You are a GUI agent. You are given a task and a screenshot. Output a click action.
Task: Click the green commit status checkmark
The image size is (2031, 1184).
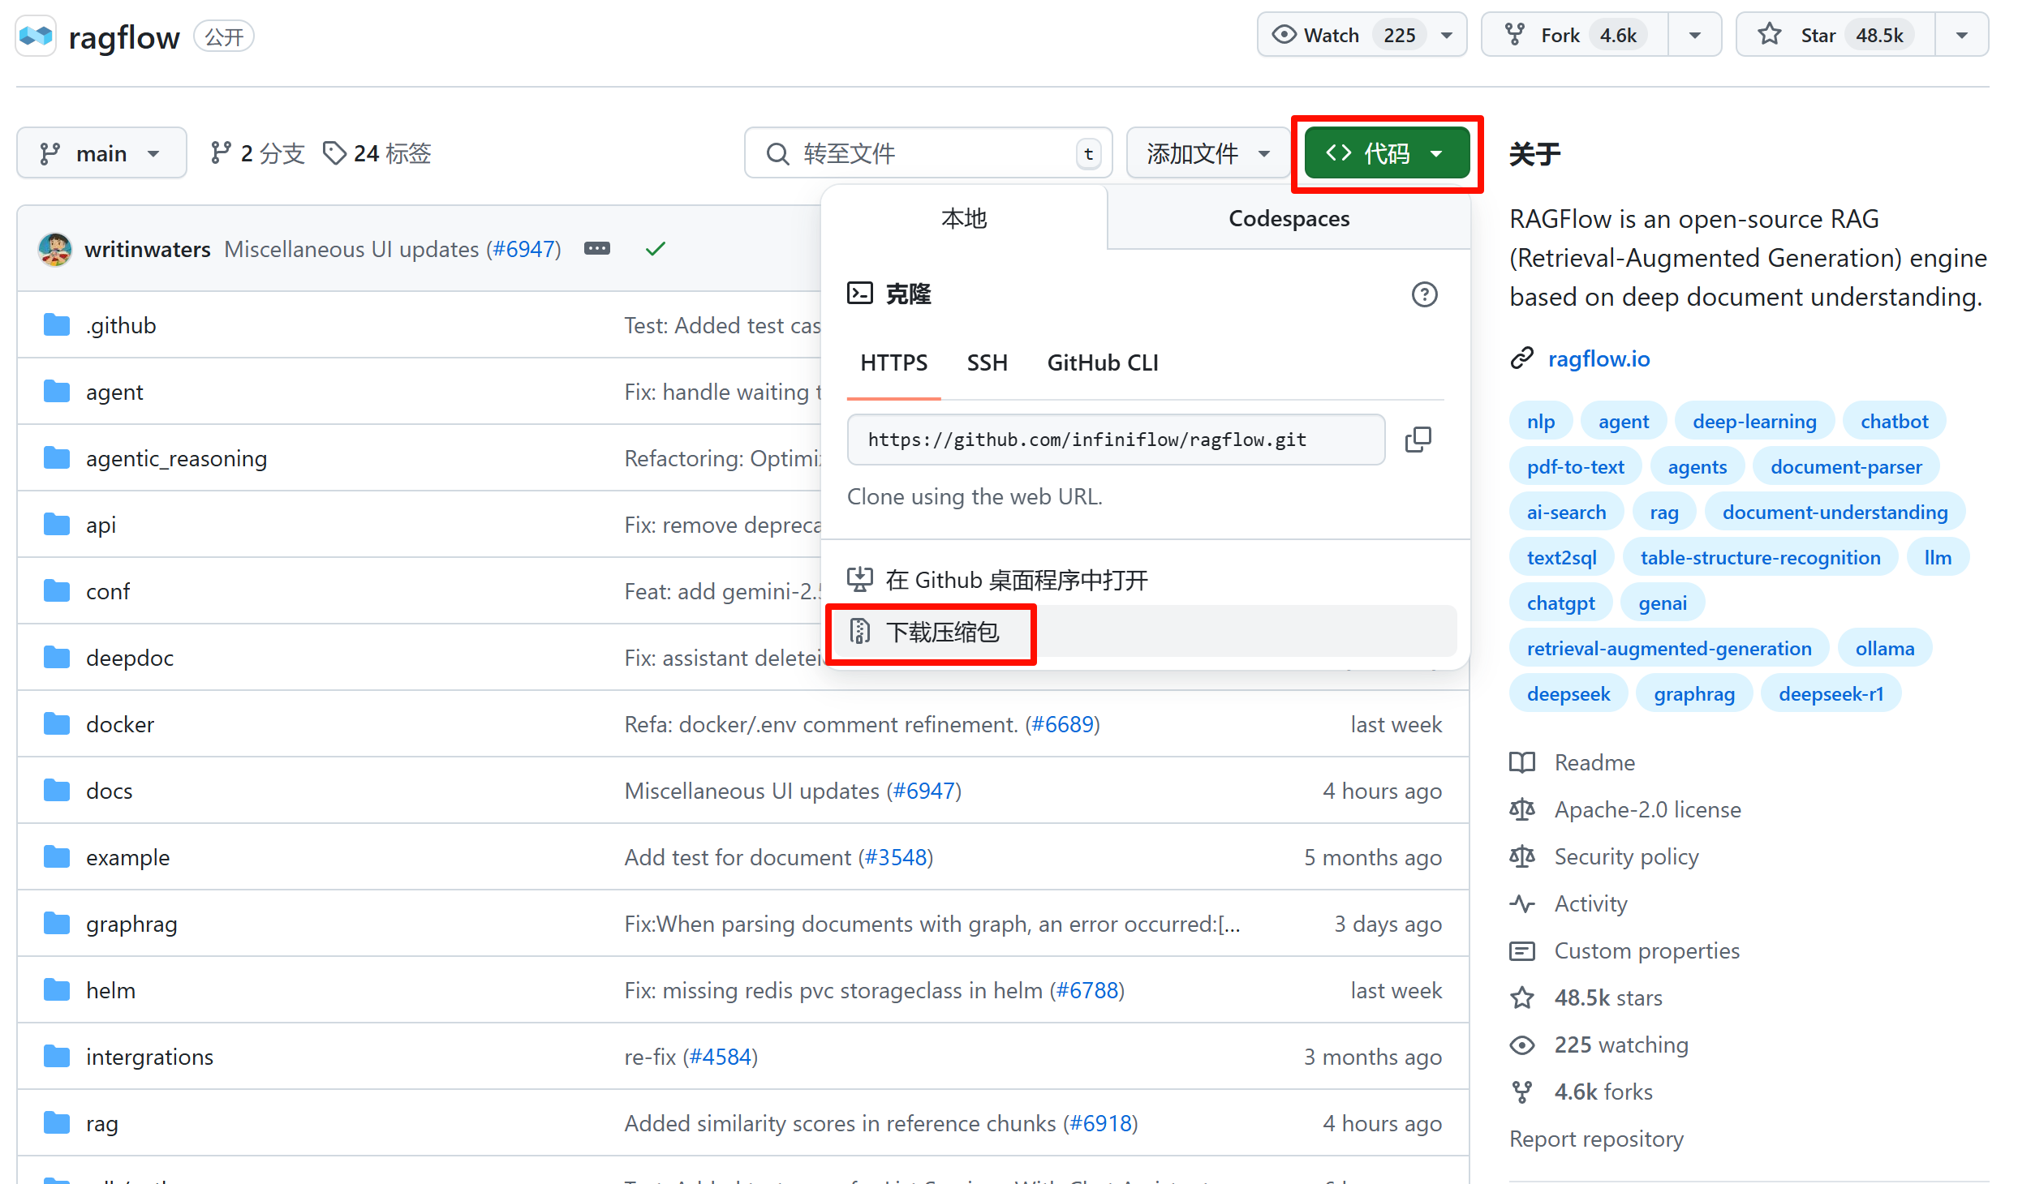pyautogui.click(x=655, y=249)
